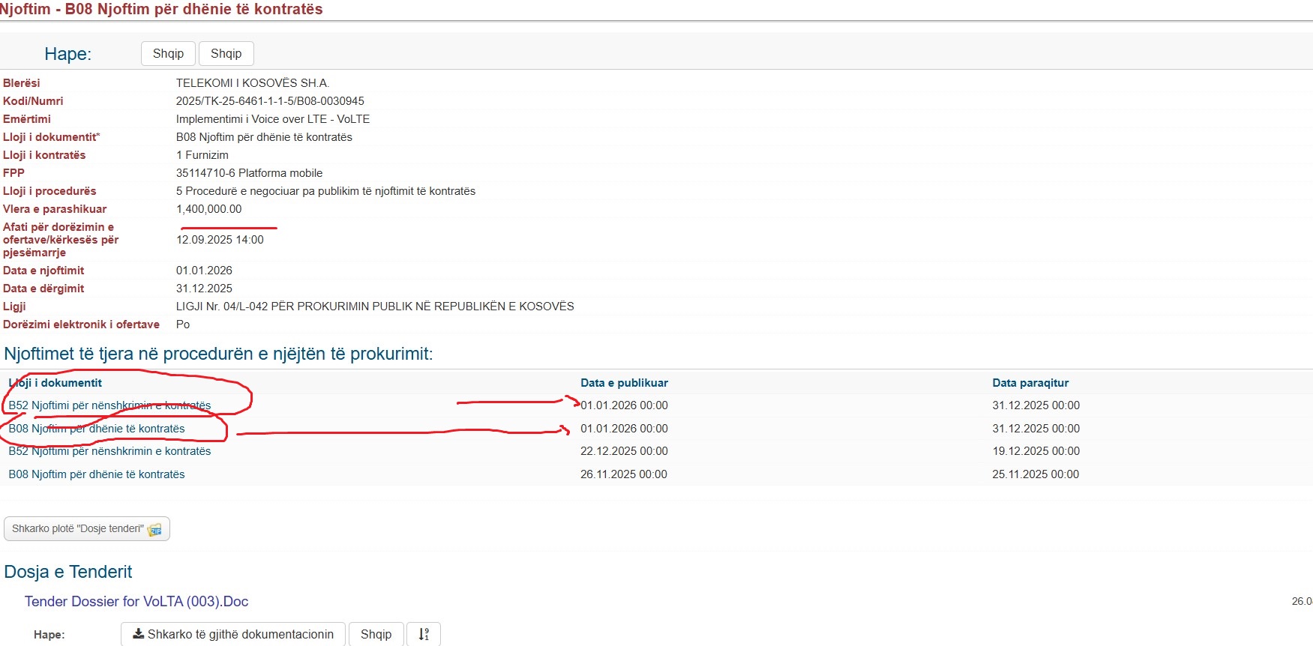Click the deadline value 12.09.2025 14:00
This screenshot has height=646, width=1313.
(220, 240)
